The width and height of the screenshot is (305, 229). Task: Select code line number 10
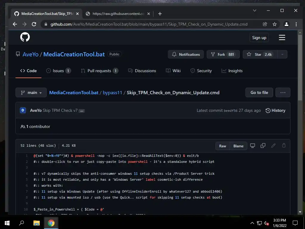(26, 209)
